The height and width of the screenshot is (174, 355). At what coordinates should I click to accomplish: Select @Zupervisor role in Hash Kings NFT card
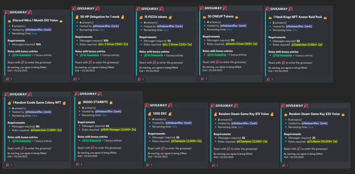pos(307,45)
